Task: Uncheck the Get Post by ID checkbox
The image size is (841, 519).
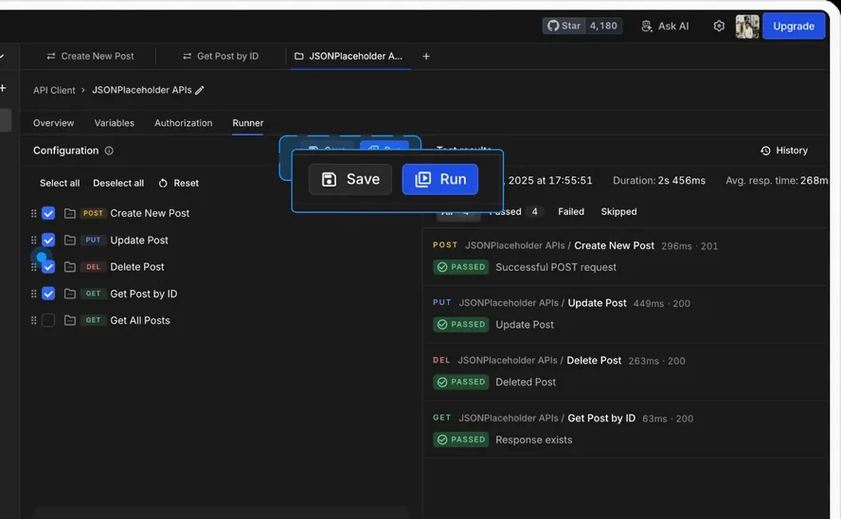Action: pyautogui.click(x=48, y=293)
